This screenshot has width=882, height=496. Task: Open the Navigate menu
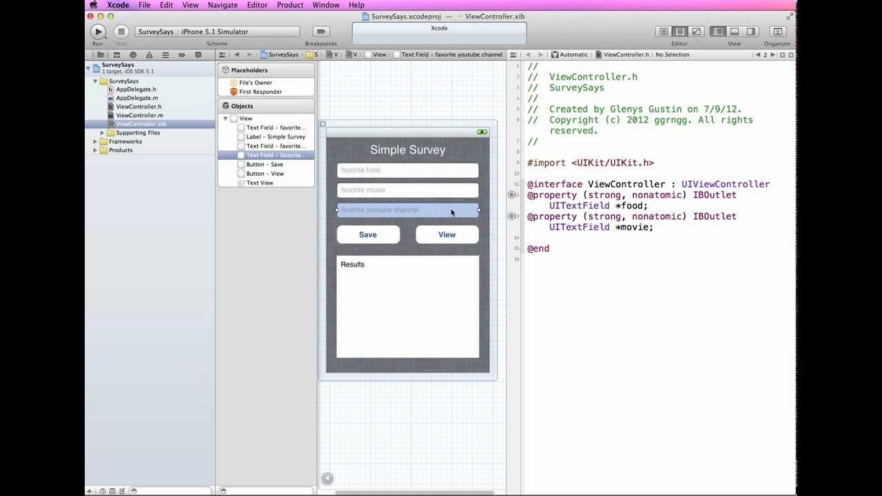click(223, 5)
